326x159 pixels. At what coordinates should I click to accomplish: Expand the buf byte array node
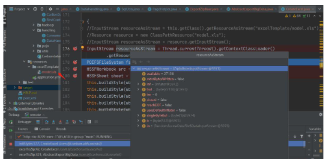pyautogui.click(x=138, y=89)
